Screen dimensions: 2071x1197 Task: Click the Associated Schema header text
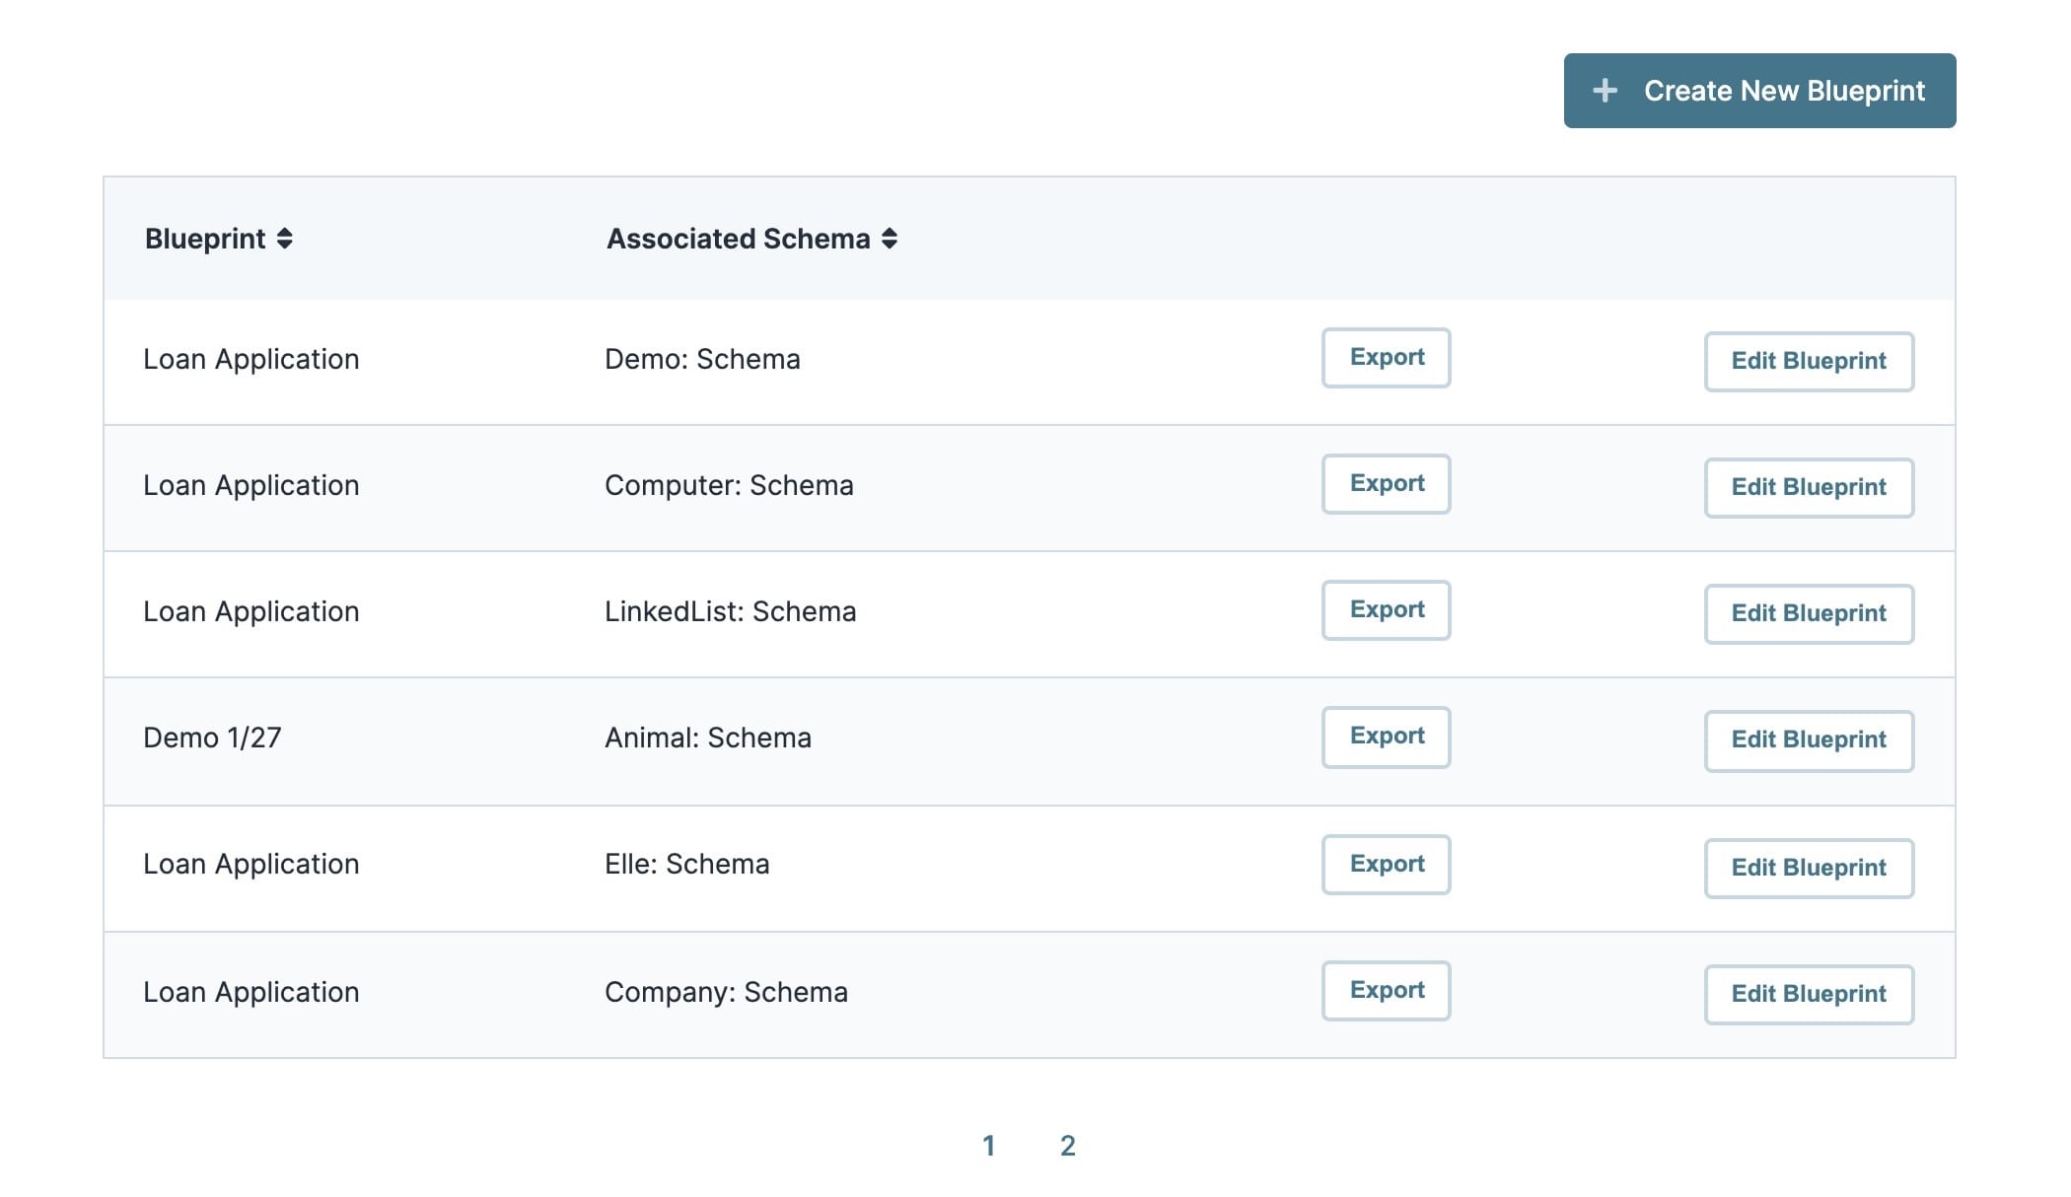738,239
